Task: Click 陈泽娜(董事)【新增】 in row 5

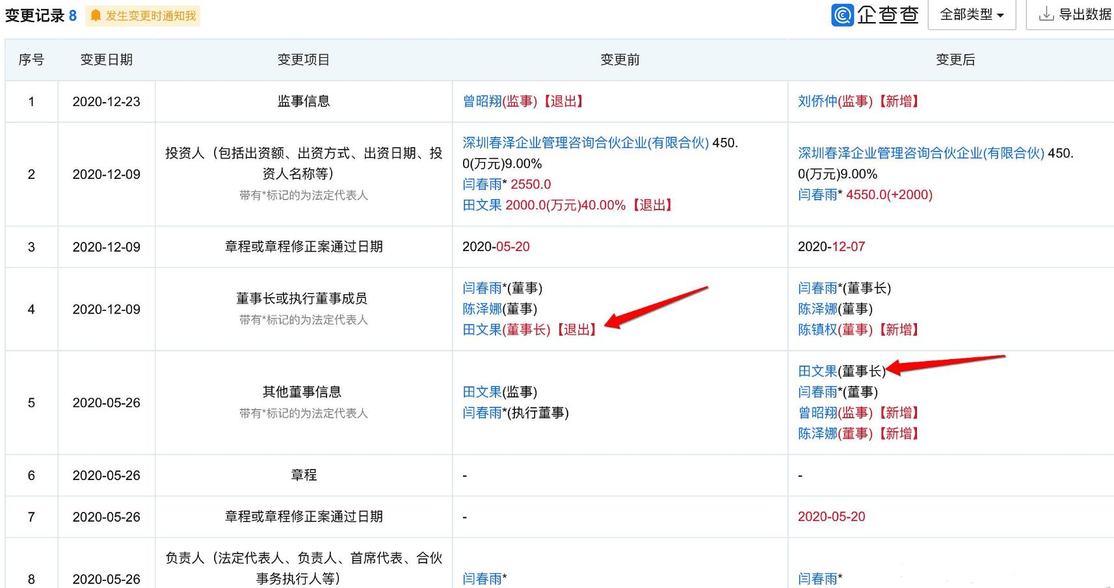Action: click(858, 433)
